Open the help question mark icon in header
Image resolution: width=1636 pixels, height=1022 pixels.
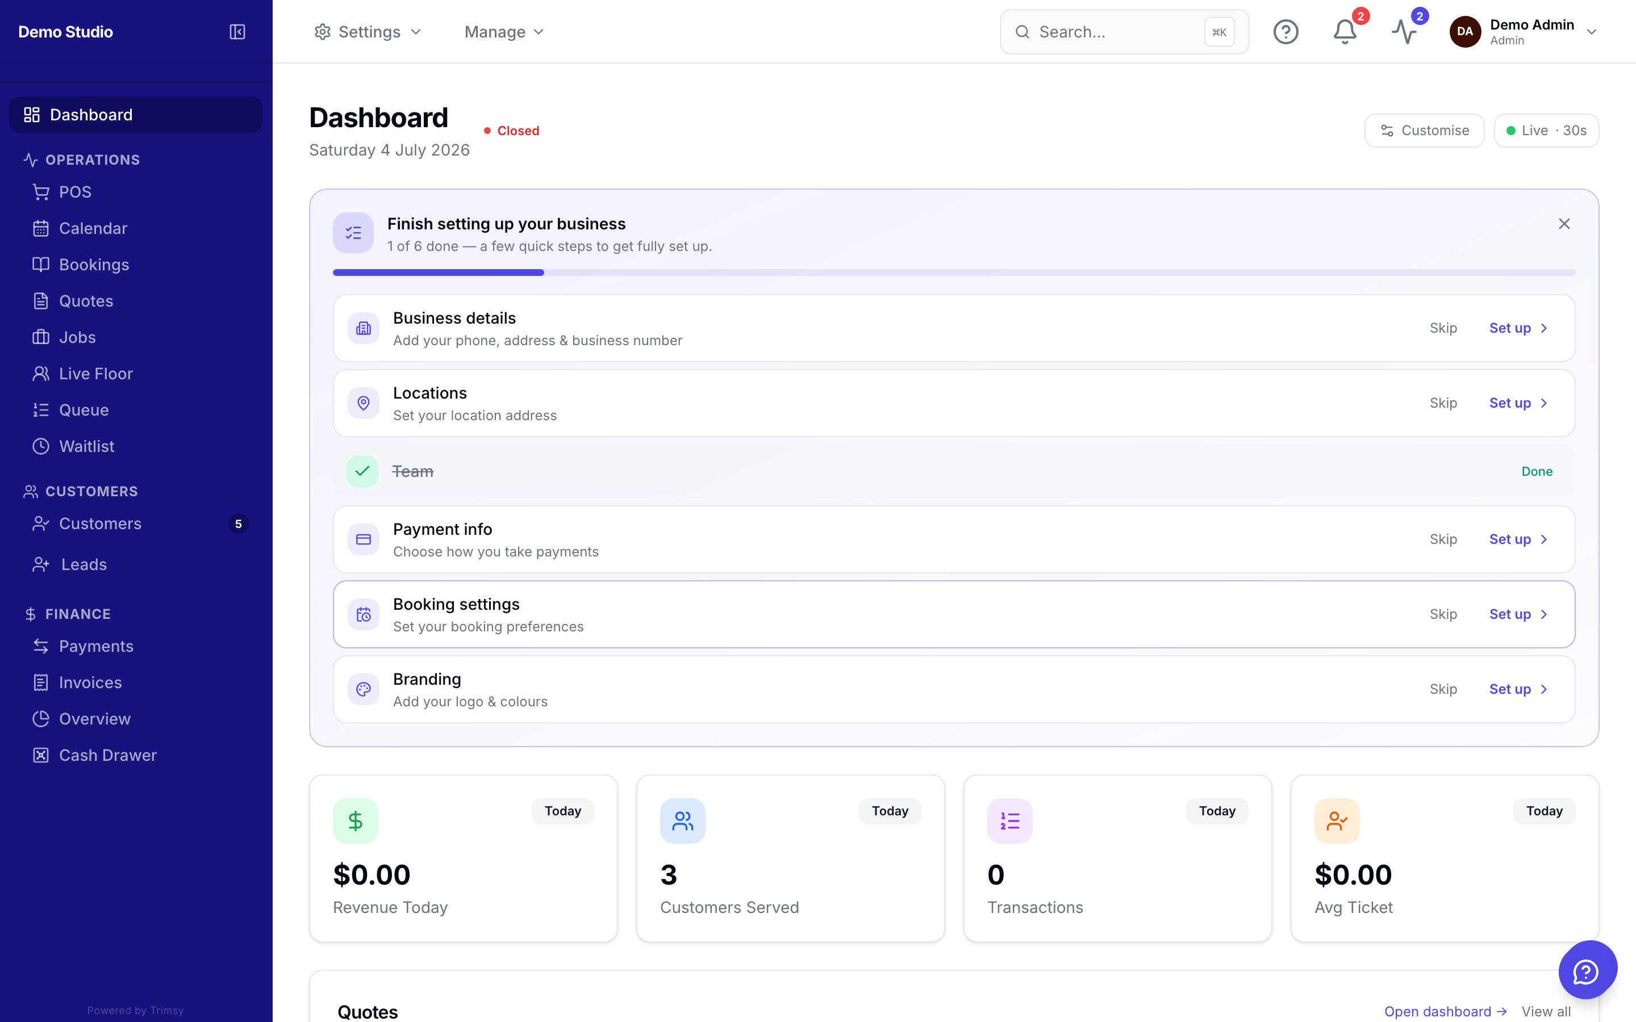1285,32
